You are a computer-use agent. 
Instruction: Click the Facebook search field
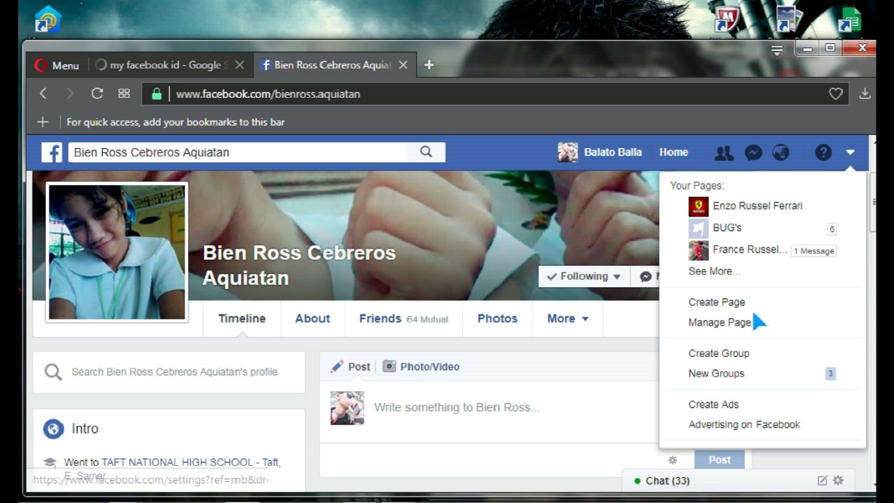(237, 152)
